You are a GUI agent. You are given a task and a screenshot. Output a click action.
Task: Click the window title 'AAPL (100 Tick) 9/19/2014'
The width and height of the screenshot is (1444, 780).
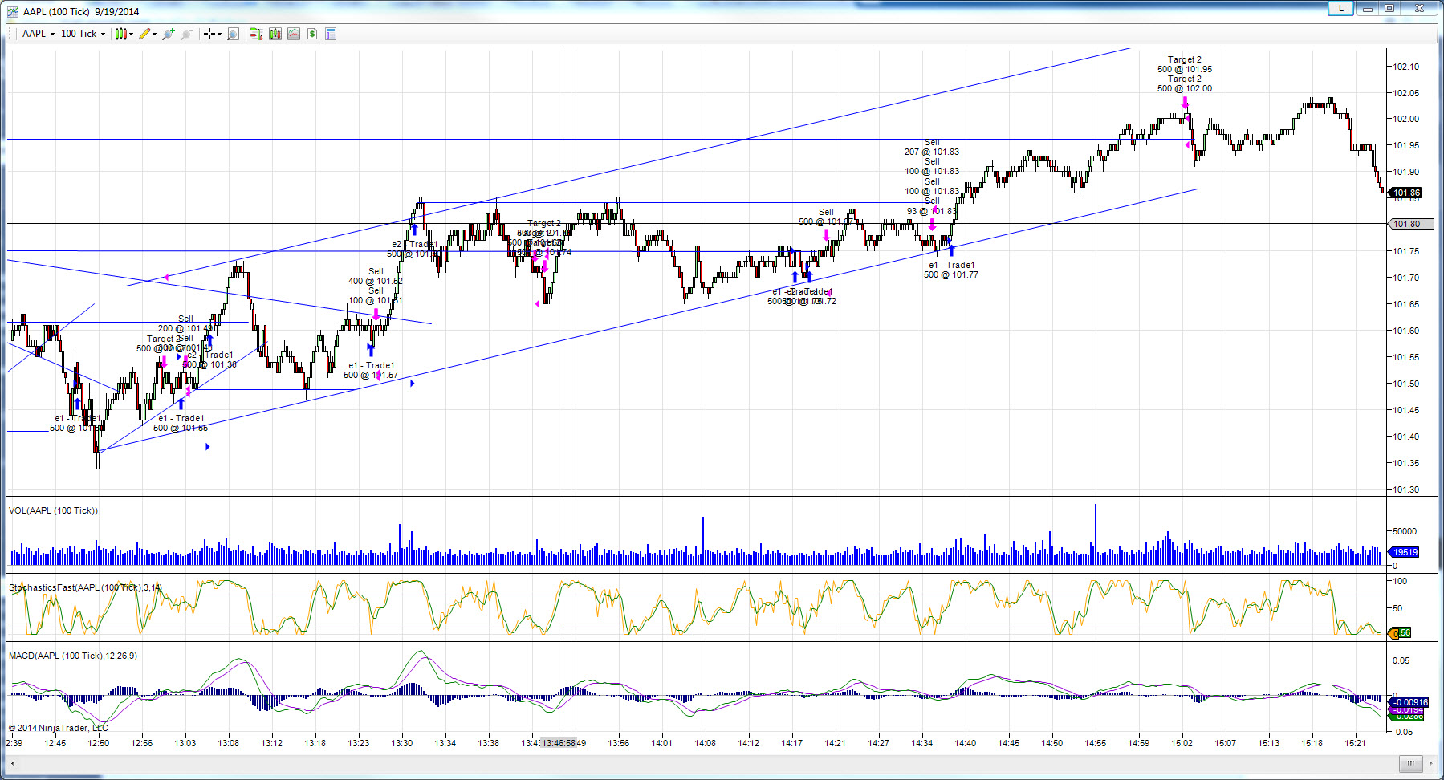pos(81,11)
